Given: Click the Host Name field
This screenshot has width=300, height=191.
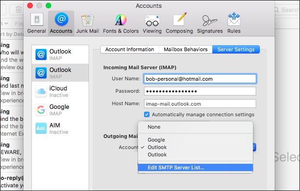Looking at the screenshot, I should pos(200,104).
